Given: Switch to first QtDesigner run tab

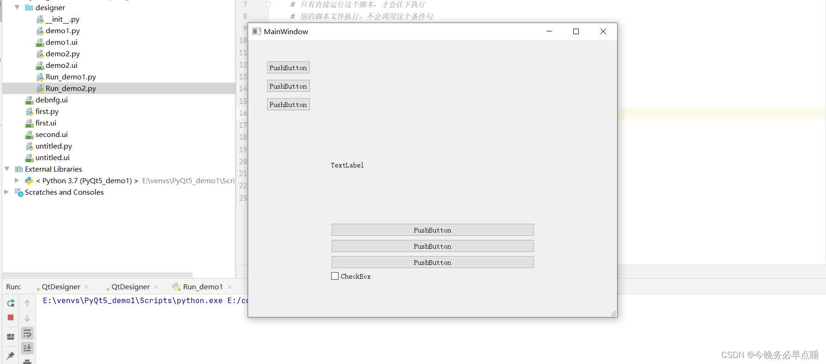Looking at the screenshot, I should tap(61, 287).
